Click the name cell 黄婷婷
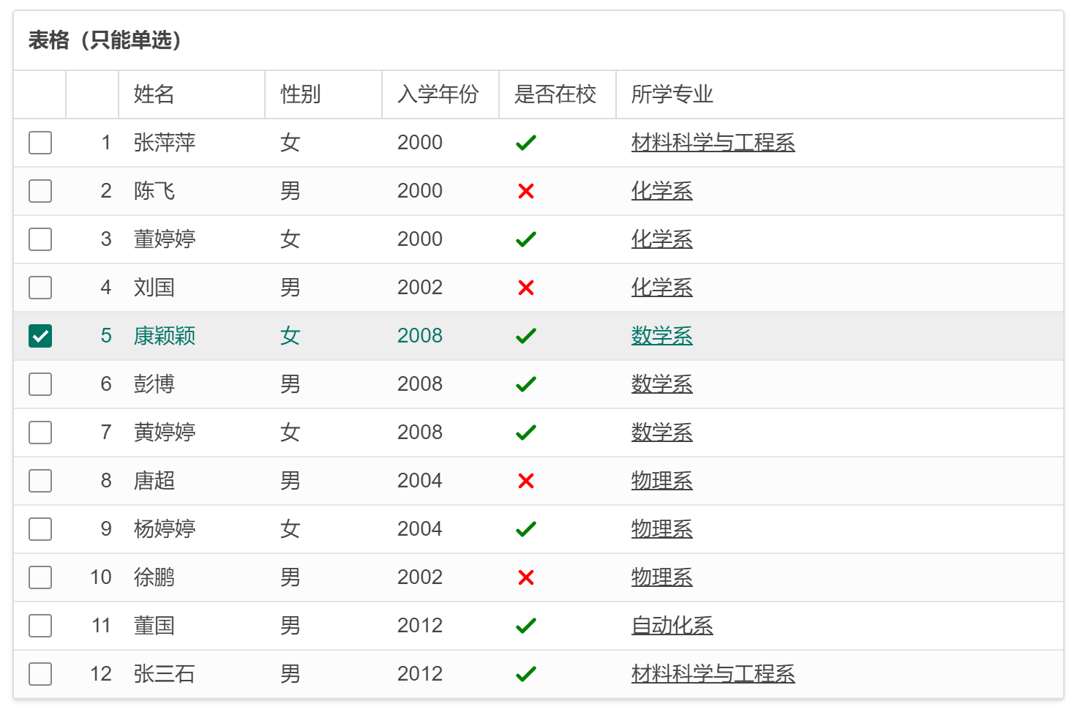Screen dimensions: 1080x715 click(165, 433)
